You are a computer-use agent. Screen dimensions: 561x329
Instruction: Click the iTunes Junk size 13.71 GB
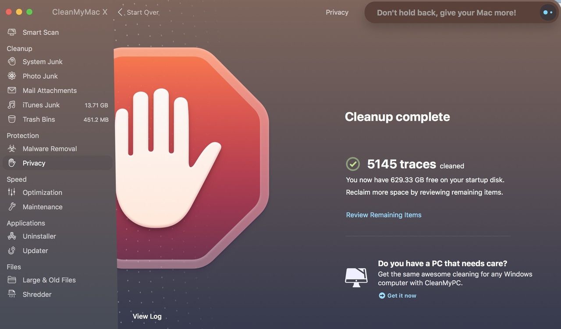[96, 105]
